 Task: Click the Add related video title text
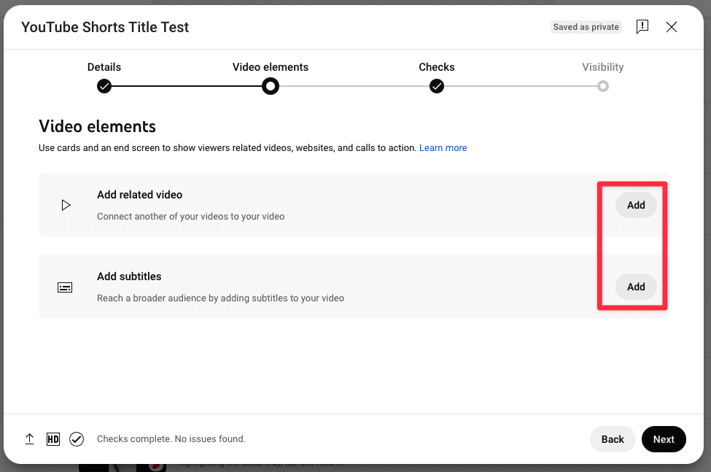(140, 195)
